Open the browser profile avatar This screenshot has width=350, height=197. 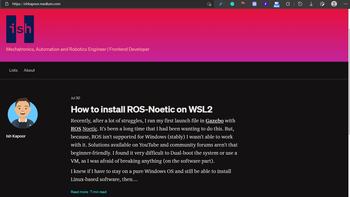pyautogui.click(x=334, y=4)
